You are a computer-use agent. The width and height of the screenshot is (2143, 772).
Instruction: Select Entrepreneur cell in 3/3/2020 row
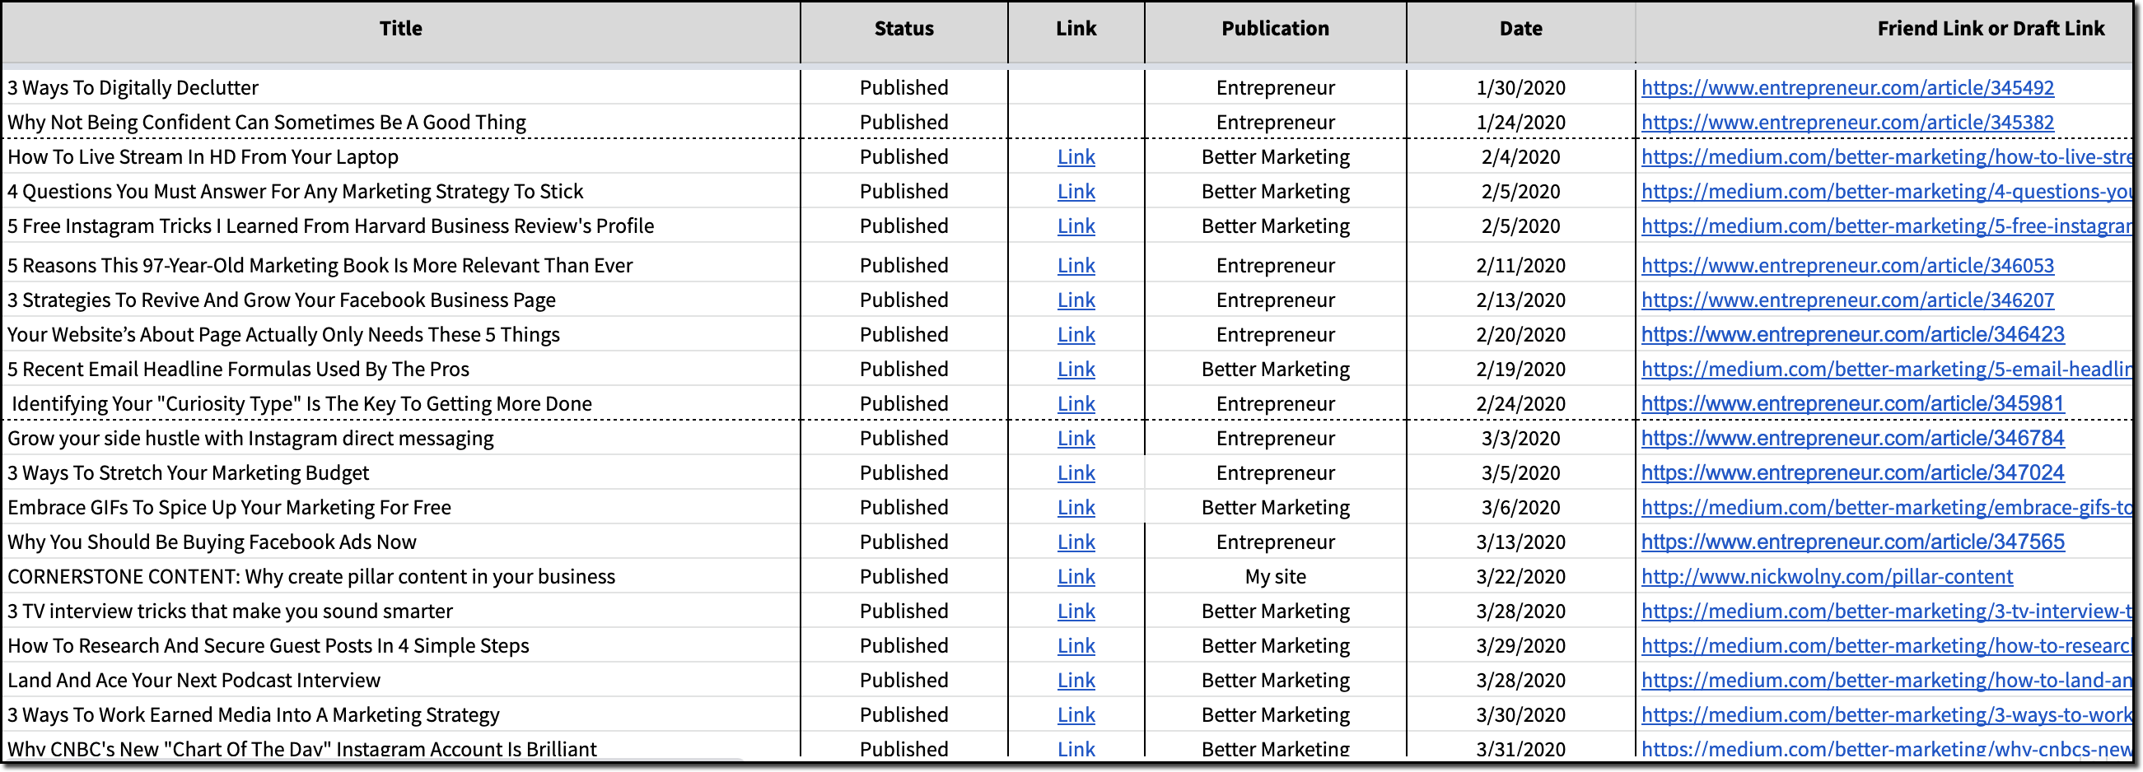click(1275, 439)
